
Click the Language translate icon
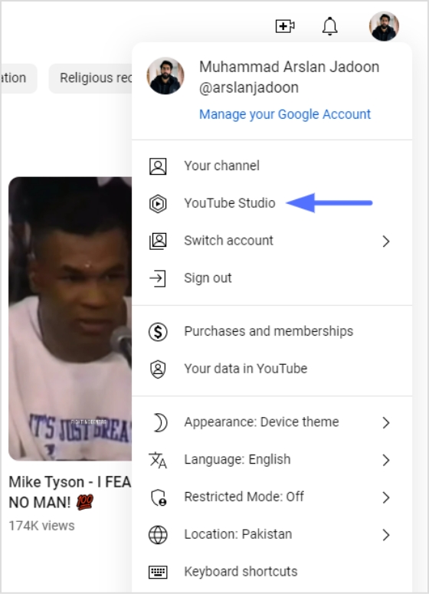pos(158,460)
